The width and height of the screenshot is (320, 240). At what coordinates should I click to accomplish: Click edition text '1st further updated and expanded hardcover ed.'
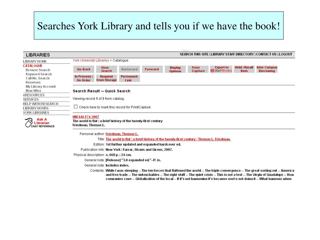click(143, 144)
